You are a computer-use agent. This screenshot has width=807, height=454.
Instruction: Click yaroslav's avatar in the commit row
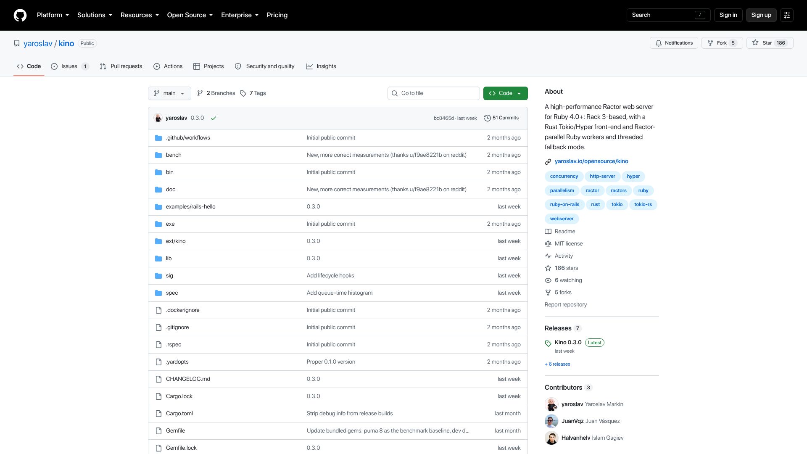pos(158,118)
